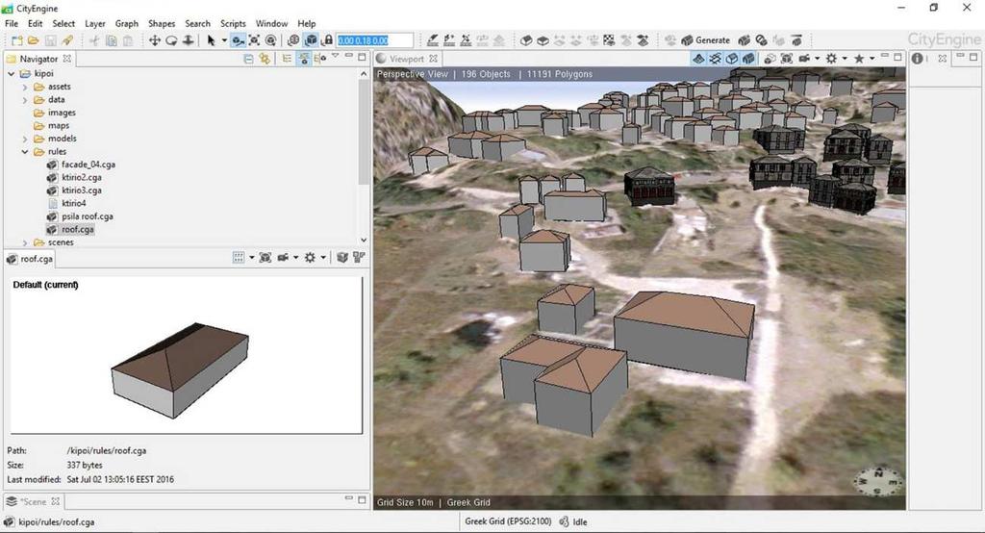Click Greek Grid (EPSG:2100) in status bar
This screenshot has width=985, height=533.
pyautogui.click(x=508, y=521)
